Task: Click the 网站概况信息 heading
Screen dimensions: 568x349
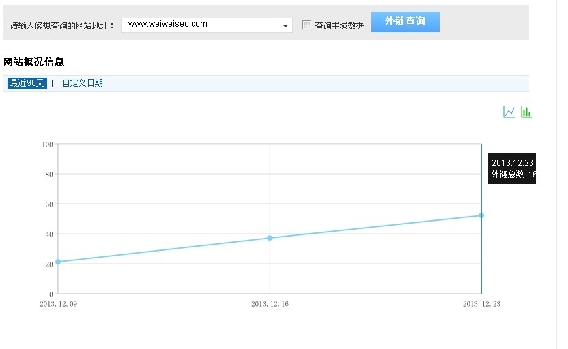Action: [x=34, y=62]
